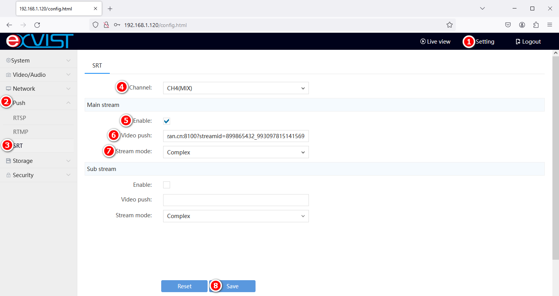Open Main stream Stream mode dropdown
Viewport: 559px width, 296px height.
pos(236,152)
